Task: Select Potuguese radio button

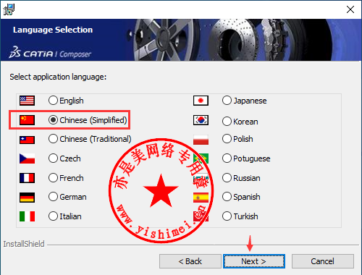Action: point(227,158)
